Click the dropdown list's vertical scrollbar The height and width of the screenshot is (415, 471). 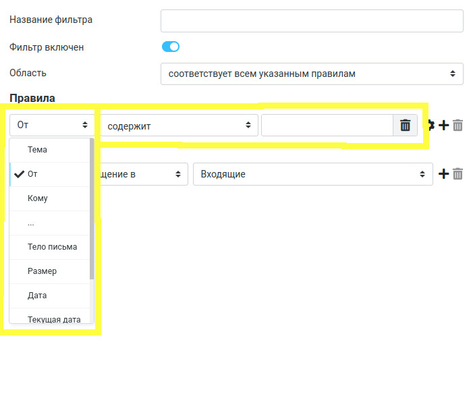pyautogui.click(x=92, y=209)
